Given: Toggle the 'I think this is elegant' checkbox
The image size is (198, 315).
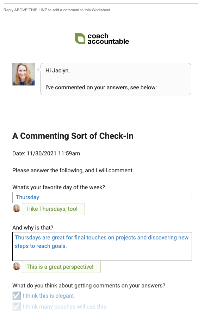Looking at the screenshot, I should [17, 296].
